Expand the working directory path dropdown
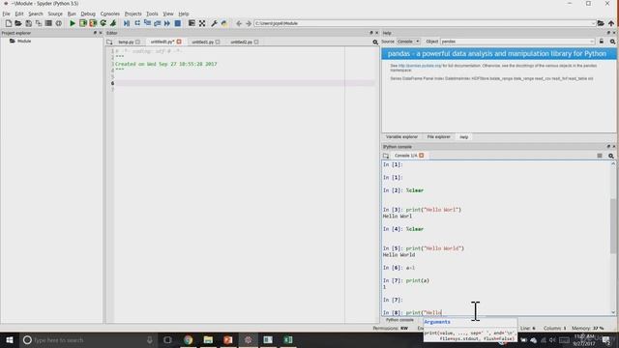Viewport: 619px width, 348px height. [593, 23]
